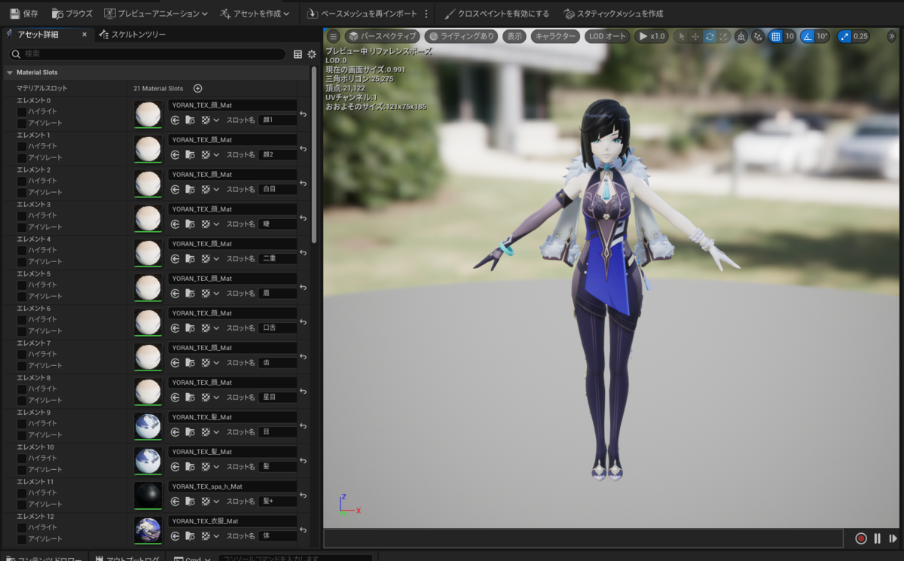
Task: Toggle rotation snapping in viewport toolbar
Action: point(807,36)
